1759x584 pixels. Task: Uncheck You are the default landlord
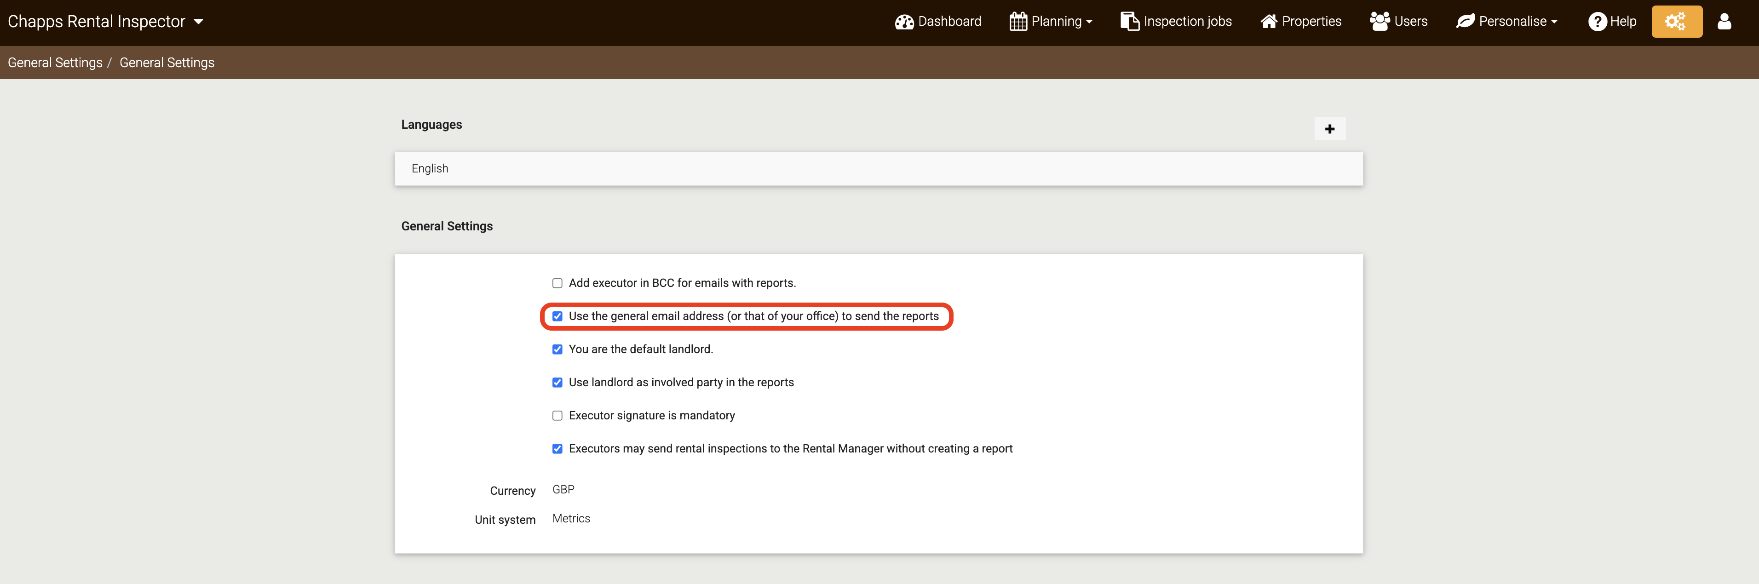click(x=557, y=349)
